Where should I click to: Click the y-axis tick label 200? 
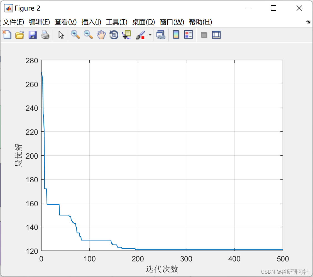32,156
